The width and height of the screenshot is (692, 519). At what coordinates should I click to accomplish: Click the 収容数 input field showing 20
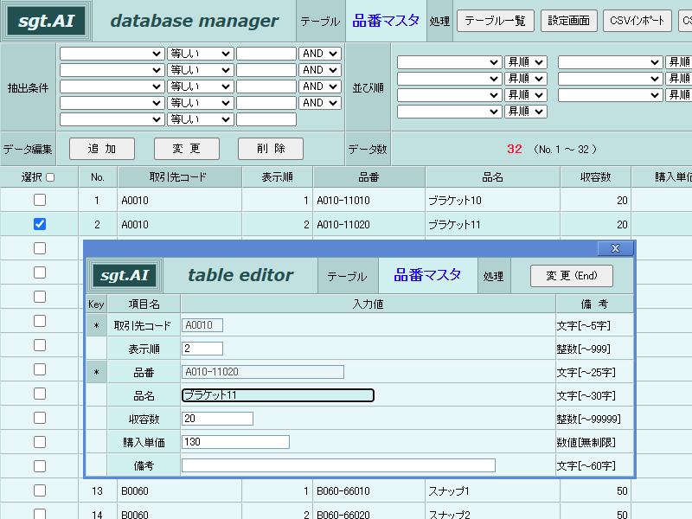(218, 419)
